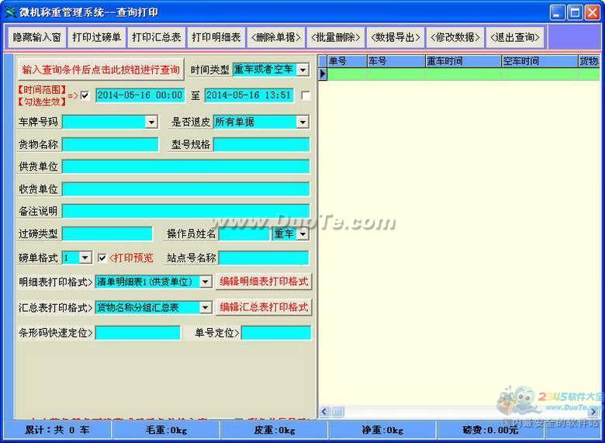Viewport: 605px width, 443px height.
Task: Click the left arrow of the grid's horizontal scrollbar
Action: pos(324,412)
